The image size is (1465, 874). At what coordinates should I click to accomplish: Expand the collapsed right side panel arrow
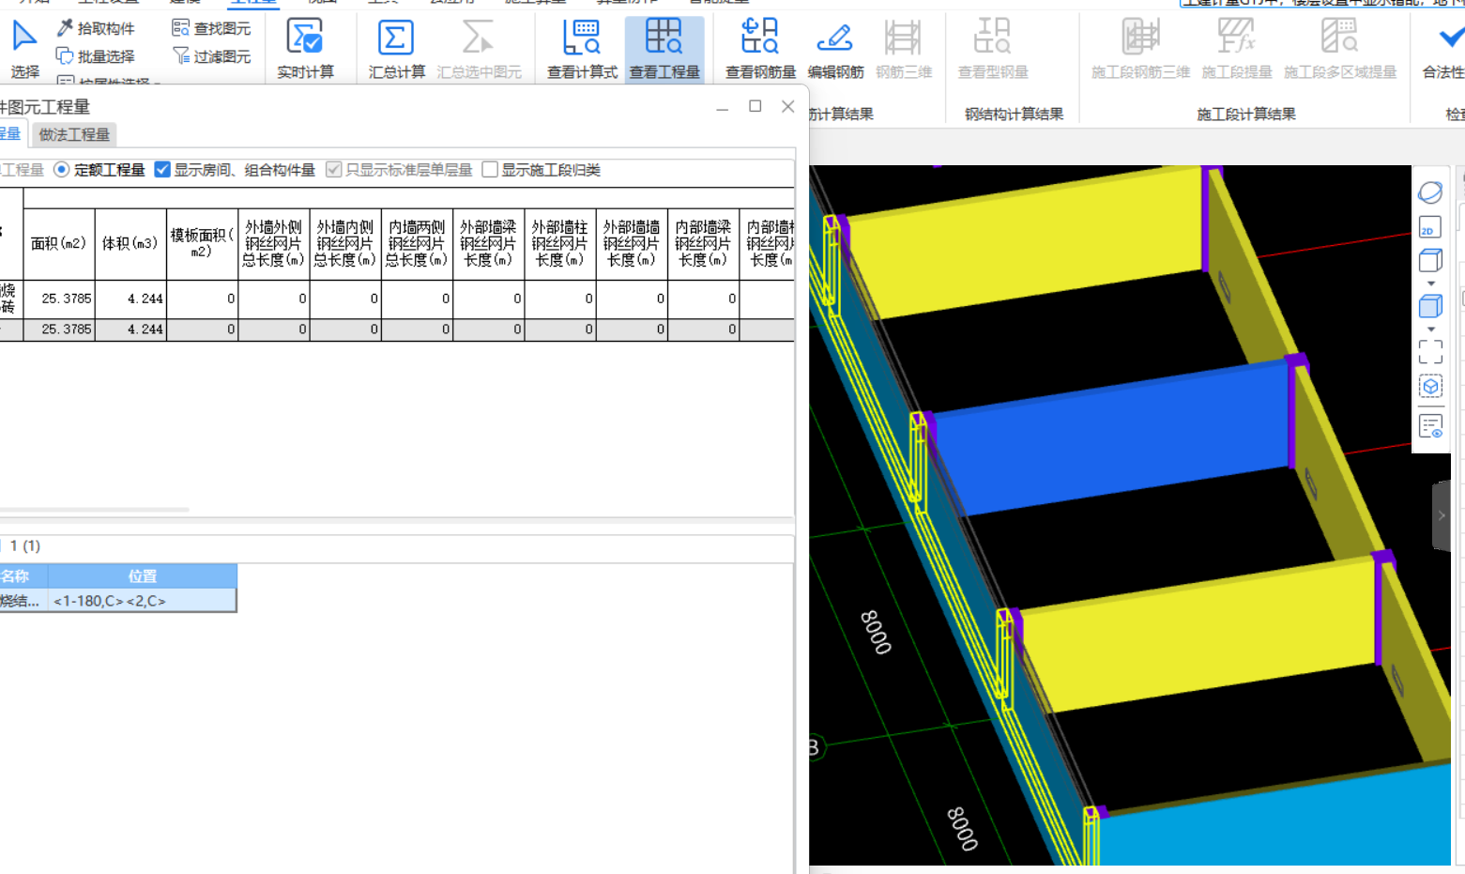(1442, 515)
